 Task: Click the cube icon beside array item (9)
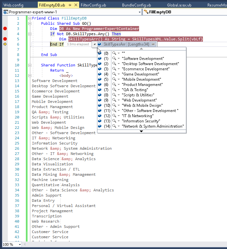[100, 100]
